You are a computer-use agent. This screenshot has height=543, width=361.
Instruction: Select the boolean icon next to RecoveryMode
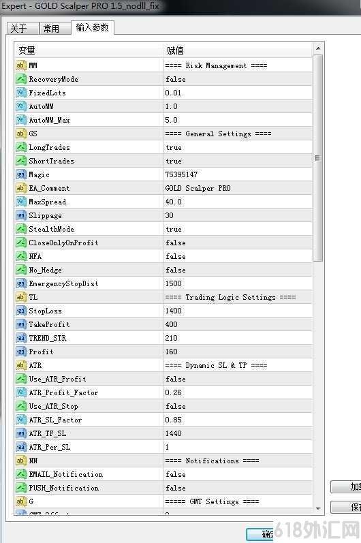(20, 79)
